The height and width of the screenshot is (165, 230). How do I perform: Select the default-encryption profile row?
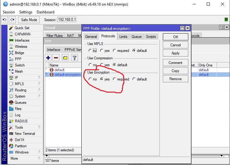point(63,75)
